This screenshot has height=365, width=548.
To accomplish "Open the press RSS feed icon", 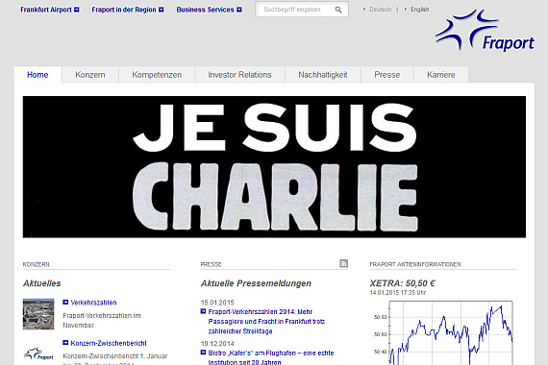I will pos(343,263).
